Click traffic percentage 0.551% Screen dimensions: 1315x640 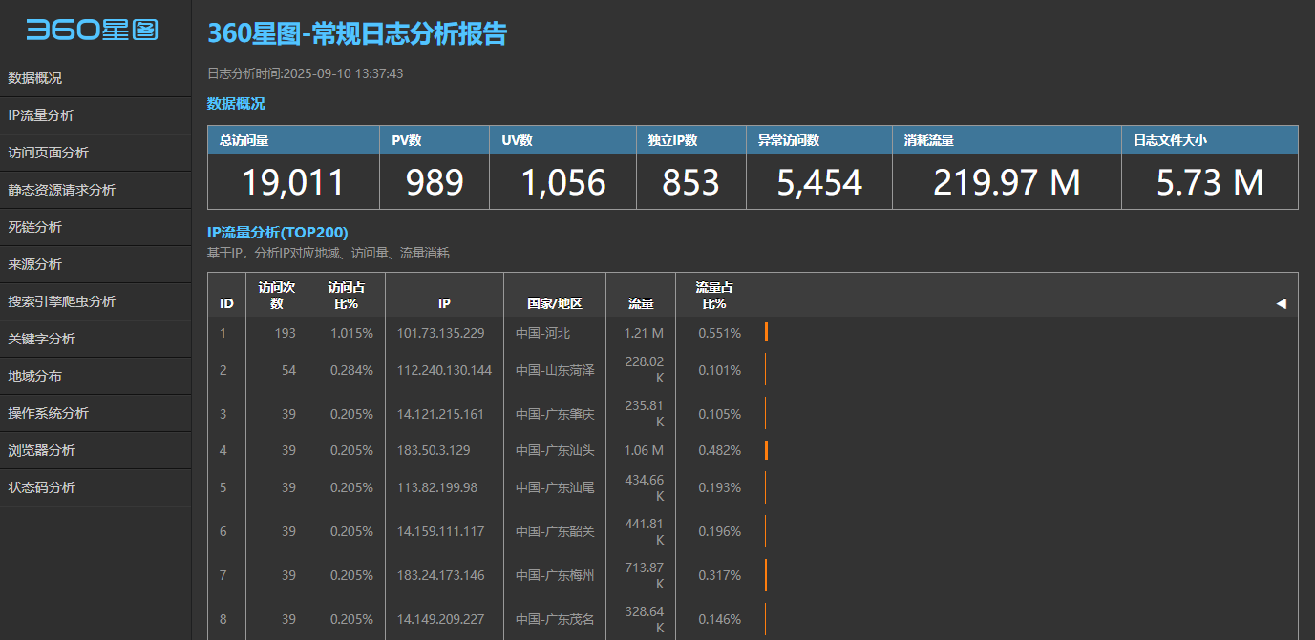pos(719,333)
